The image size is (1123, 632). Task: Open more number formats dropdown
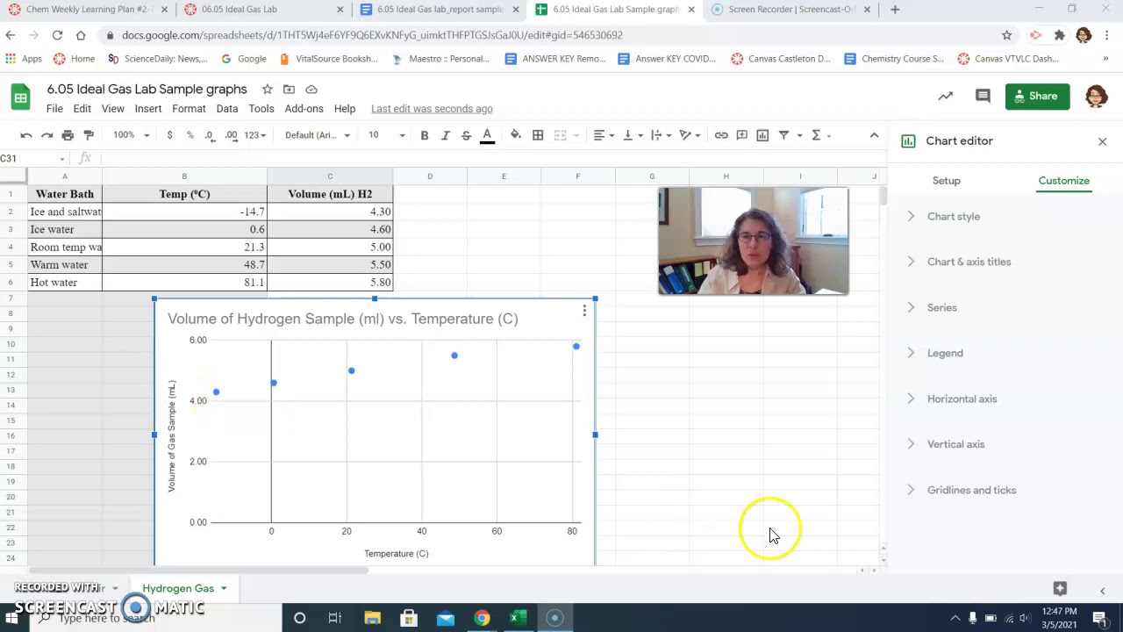[255, 135]
